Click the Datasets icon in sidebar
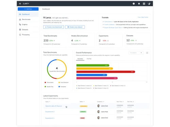Screen dimensions: 170x127 20,29
